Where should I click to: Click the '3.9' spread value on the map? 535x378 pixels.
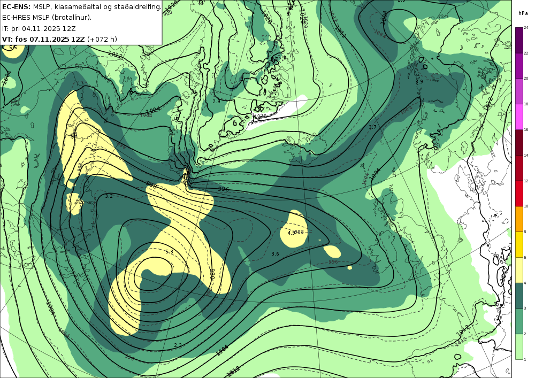[x=419, y=81]
